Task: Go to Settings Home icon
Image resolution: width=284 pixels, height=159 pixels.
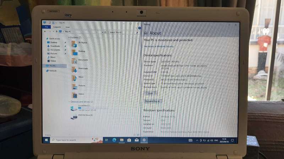Action: coord(146,33)
